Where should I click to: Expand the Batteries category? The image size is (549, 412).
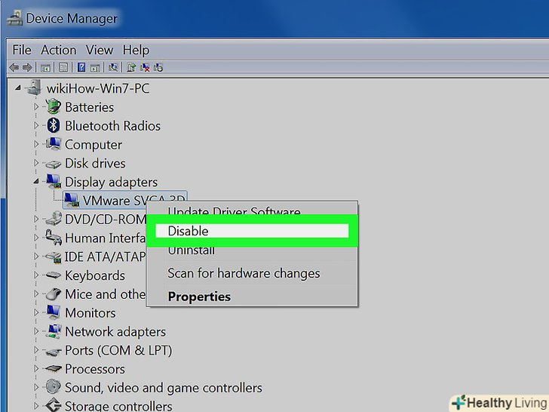tap(36, 106)
